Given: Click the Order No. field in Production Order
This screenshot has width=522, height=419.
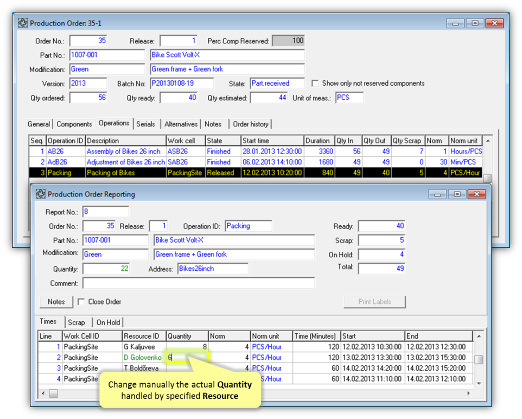Looking at the screenshot, I should (88, 41).
